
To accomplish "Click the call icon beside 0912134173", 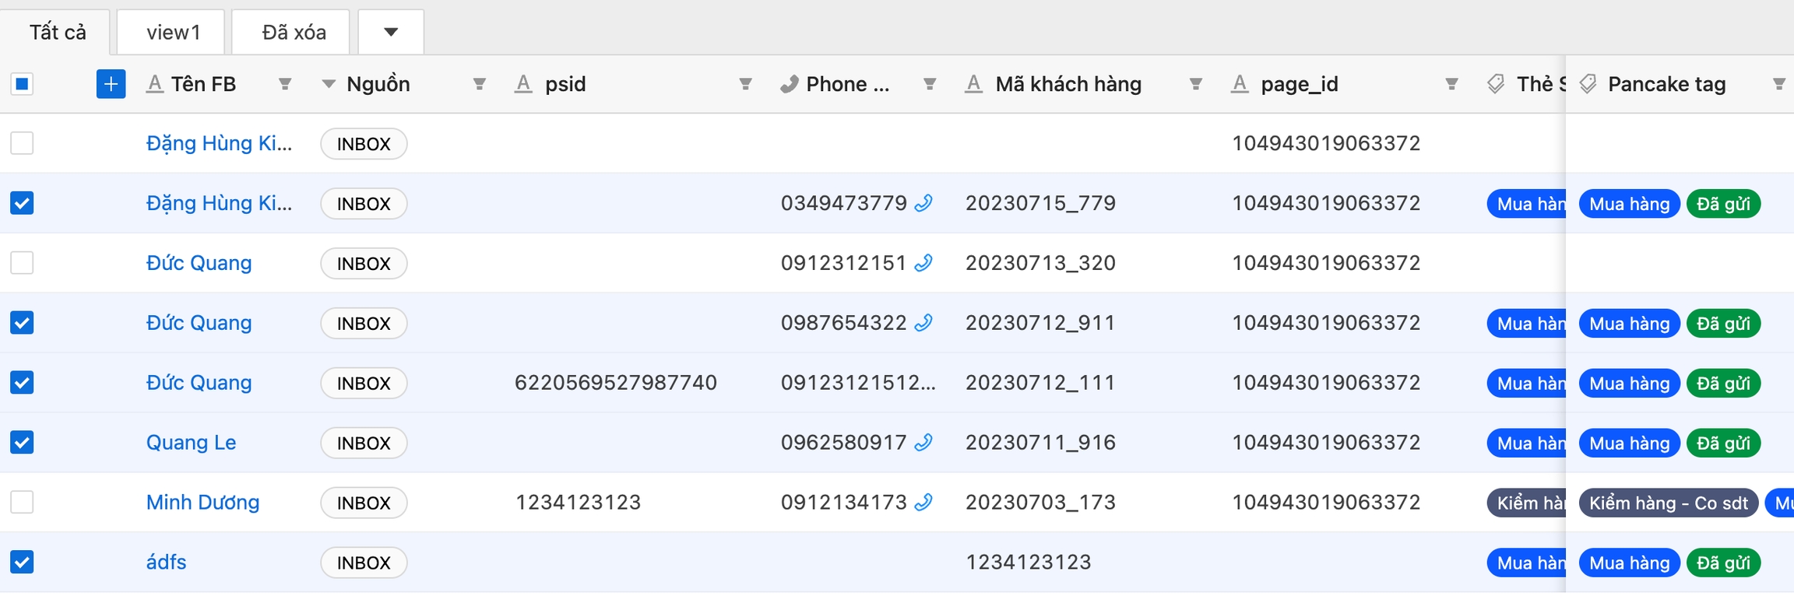I will click(x=923, y=503).
